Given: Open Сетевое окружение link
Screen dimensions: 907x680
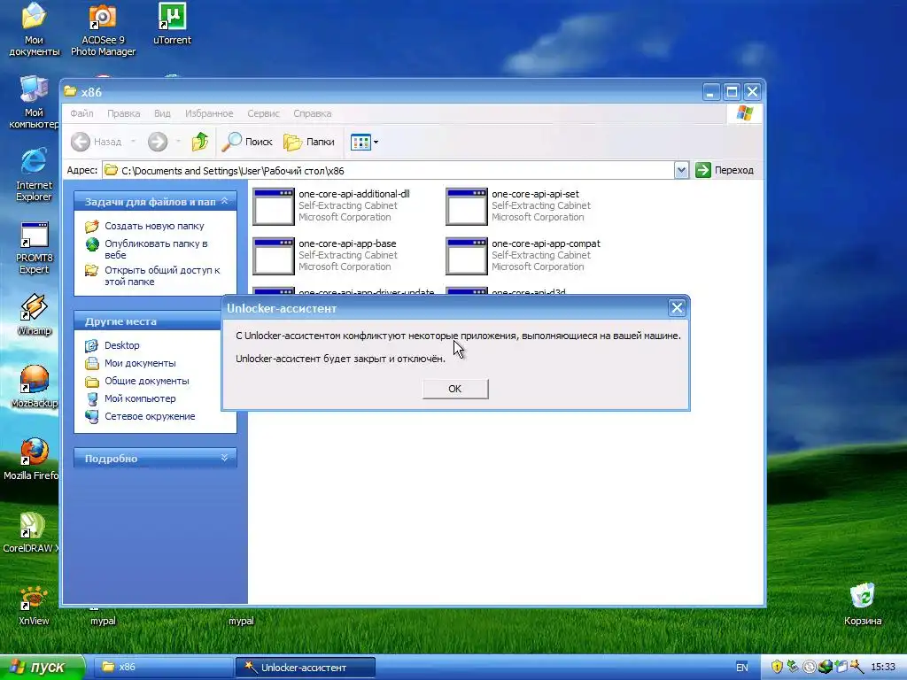Looking at the screenshot, I should point(150,416).
